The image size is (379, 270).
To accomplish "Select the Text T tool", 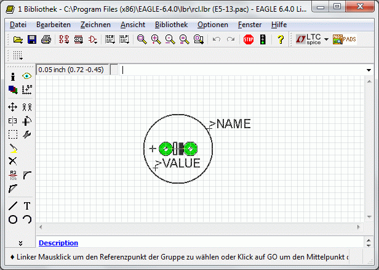I will coord(27,206).
